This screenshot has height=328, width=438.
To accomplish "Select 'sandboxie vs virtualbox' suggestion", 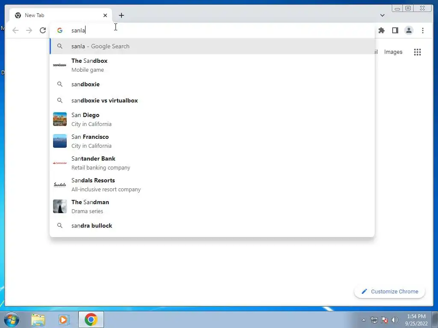I will (212, 100).
